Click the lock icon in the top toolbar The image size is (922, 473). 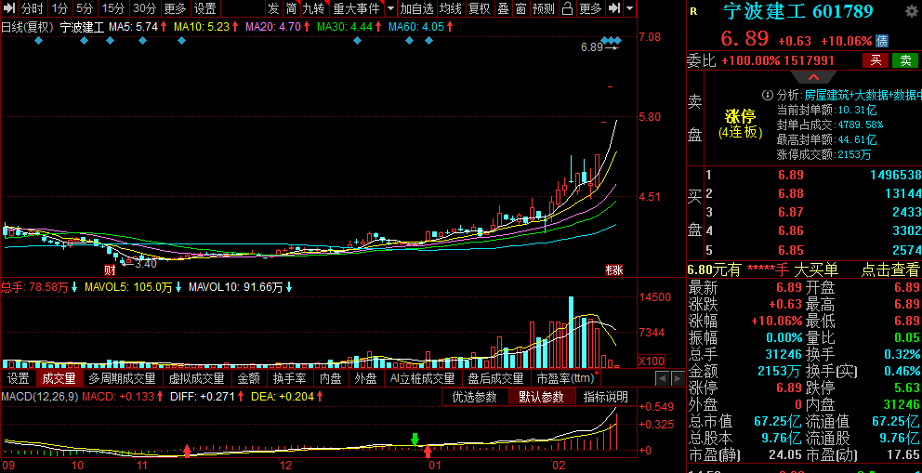coord(567,8)
